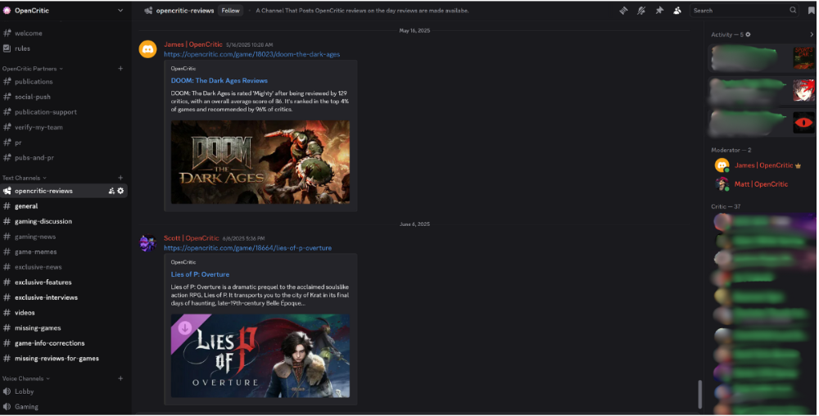Open Lies of P: Overture embed title
Image resolution: width=819 pixels, height=416 pixels.
tap(200, 274)
